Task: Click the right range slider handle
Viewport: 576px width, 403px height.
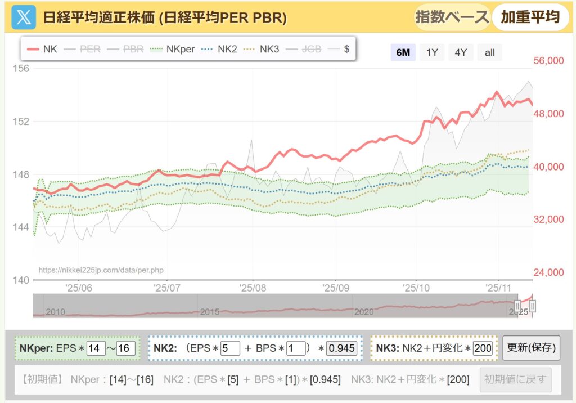Action: (532, 306)
